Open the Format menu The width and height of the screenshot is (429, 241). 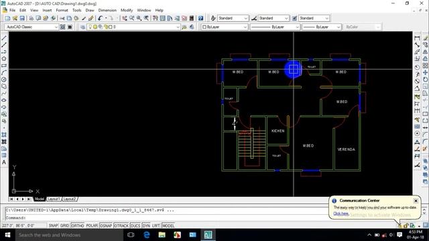62,11
